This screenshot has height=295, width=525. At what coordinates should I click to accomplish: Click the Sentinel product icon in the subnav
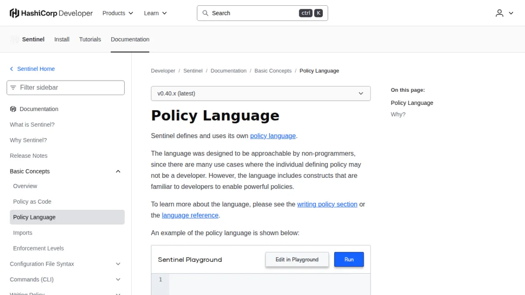point(14,39)
